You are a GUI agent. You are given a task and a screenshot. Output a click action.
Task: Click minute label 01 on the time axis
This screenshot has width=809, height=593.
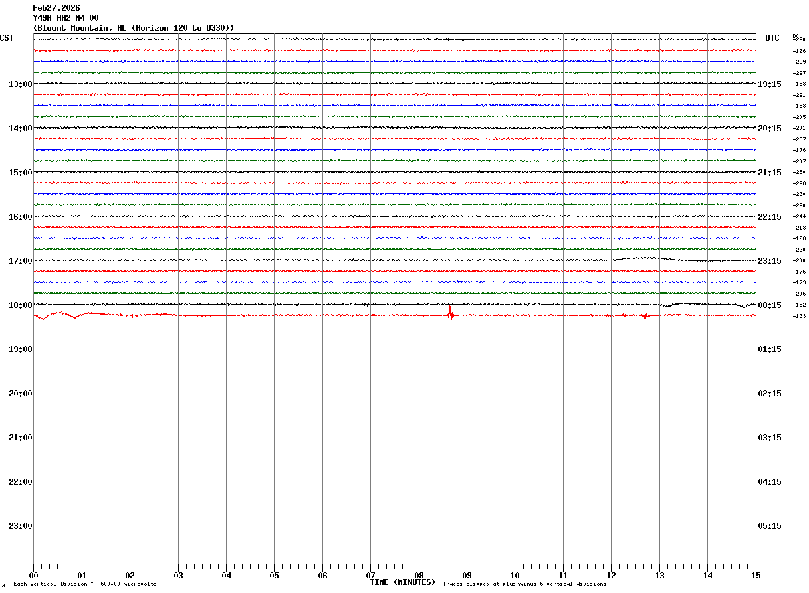82,575
